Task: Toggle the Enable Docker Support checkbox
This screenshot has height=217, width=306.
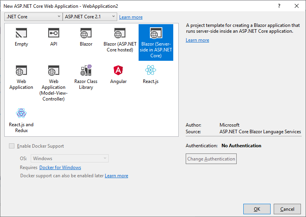Action: pos(12,146)
